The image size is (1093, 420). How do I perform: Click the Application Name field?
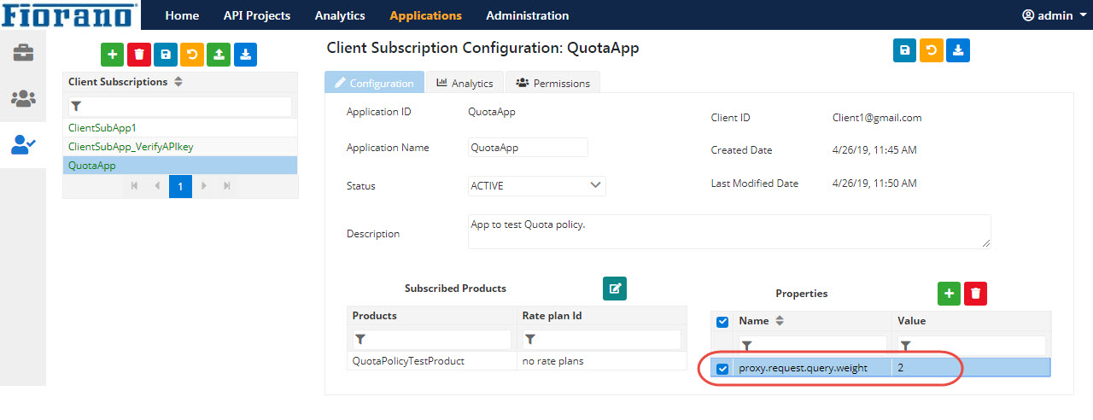528,147
